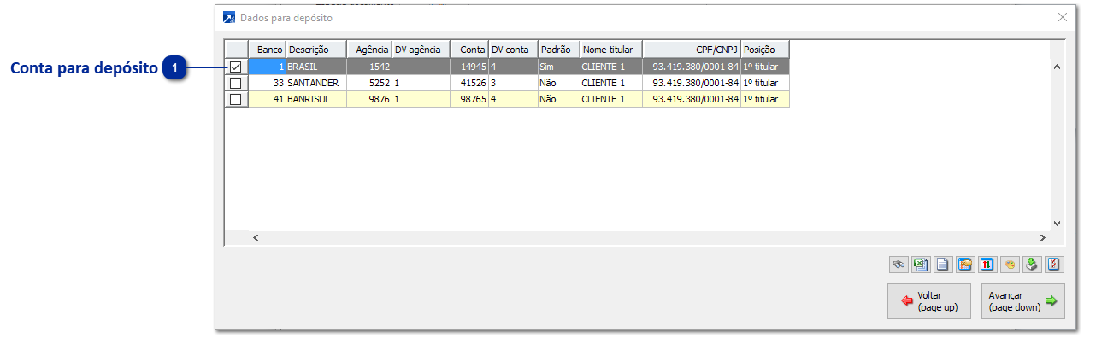
Task: Click 1º titular in the BRASIL row
Action: (x=765, y=67)
